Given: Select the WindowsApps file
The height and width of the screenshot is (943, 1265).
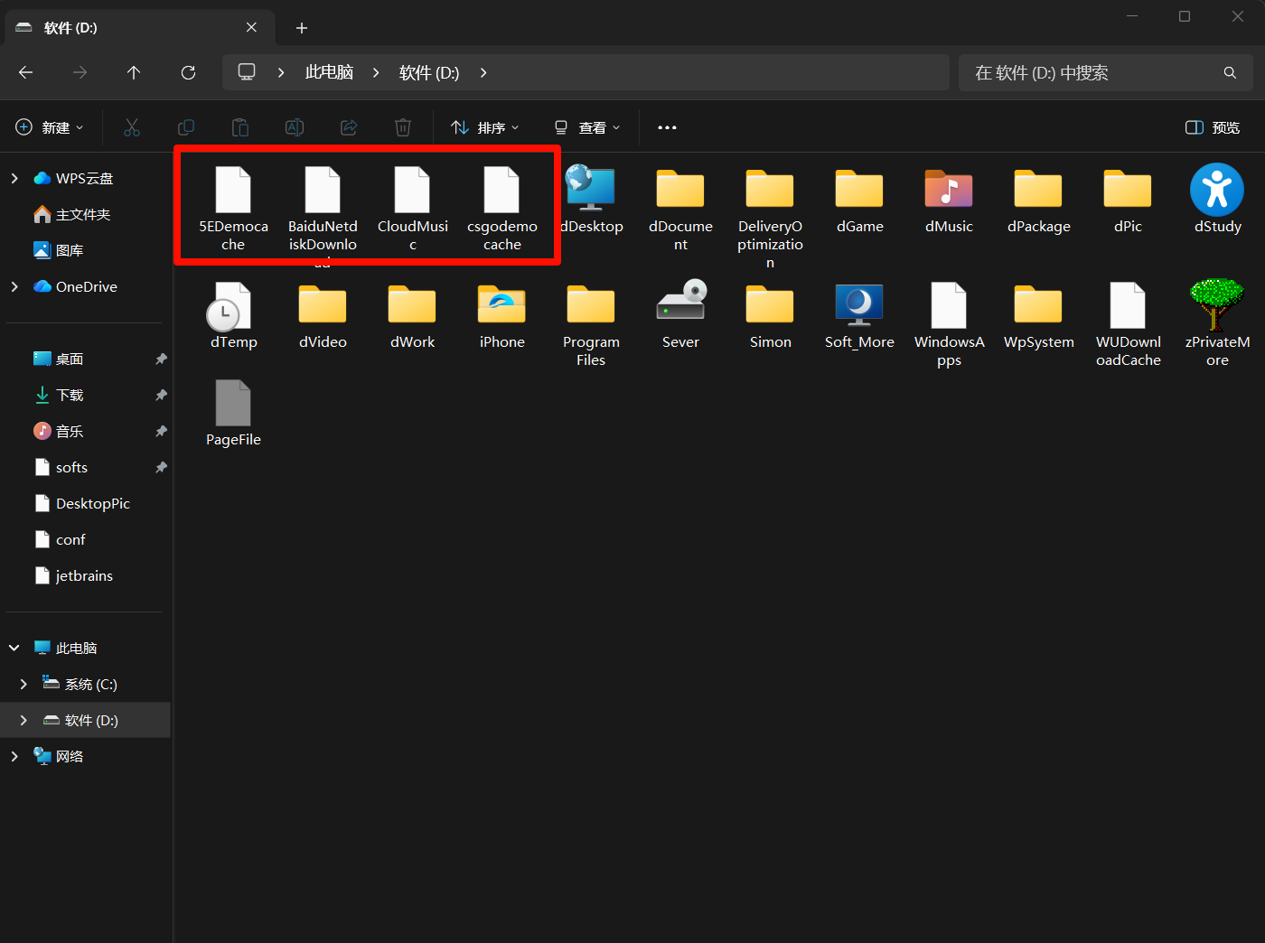Looking at the screenshot, I should 949,324.
